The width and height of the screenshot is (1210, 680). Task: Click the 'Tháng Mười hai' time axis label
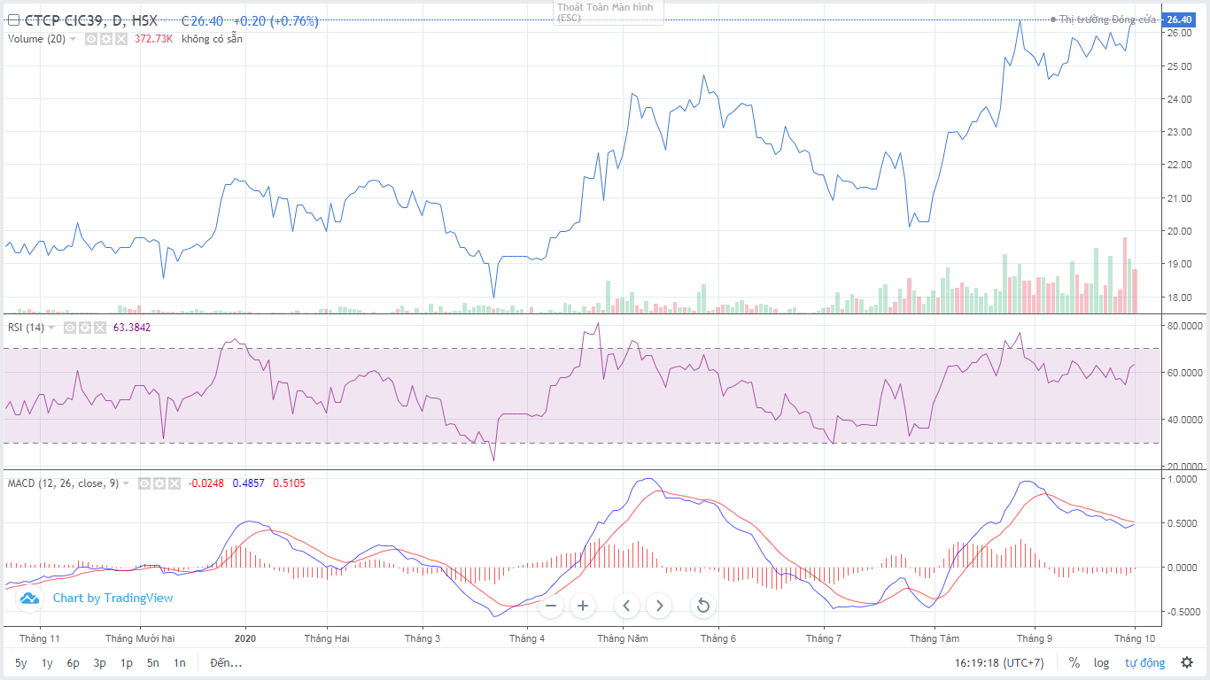pos(140,638)
